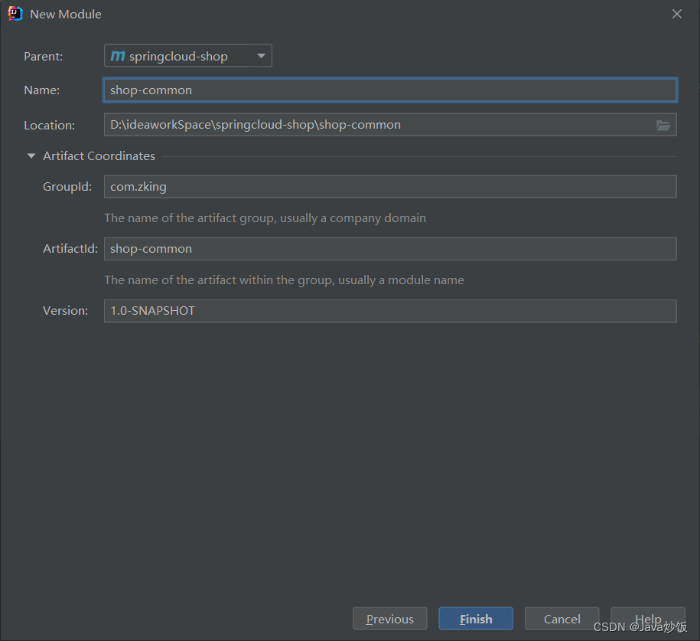The width and height of the screenshot is (700, 641).
Task: Click the Parent: label
Action: click(44, 57)
